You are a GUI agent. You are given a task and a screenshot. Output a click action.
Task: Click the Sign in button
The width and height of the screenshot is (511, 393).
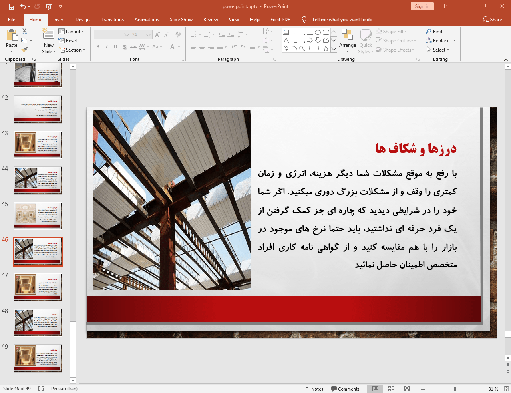pos(422,6)
